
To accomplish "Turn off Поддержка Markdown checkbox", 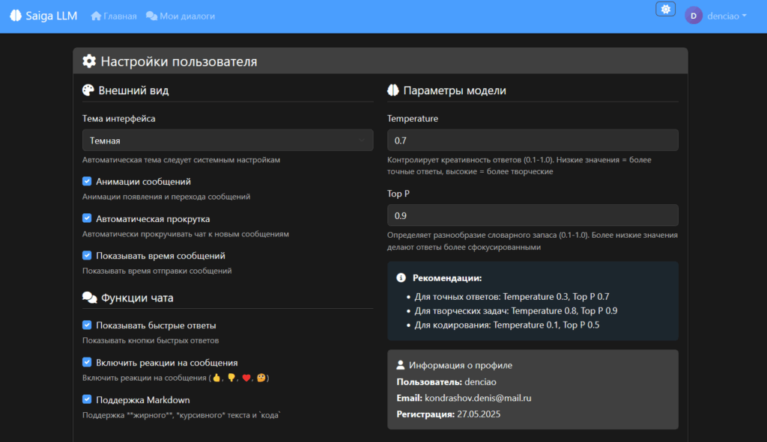I will [x=87, y=399].
